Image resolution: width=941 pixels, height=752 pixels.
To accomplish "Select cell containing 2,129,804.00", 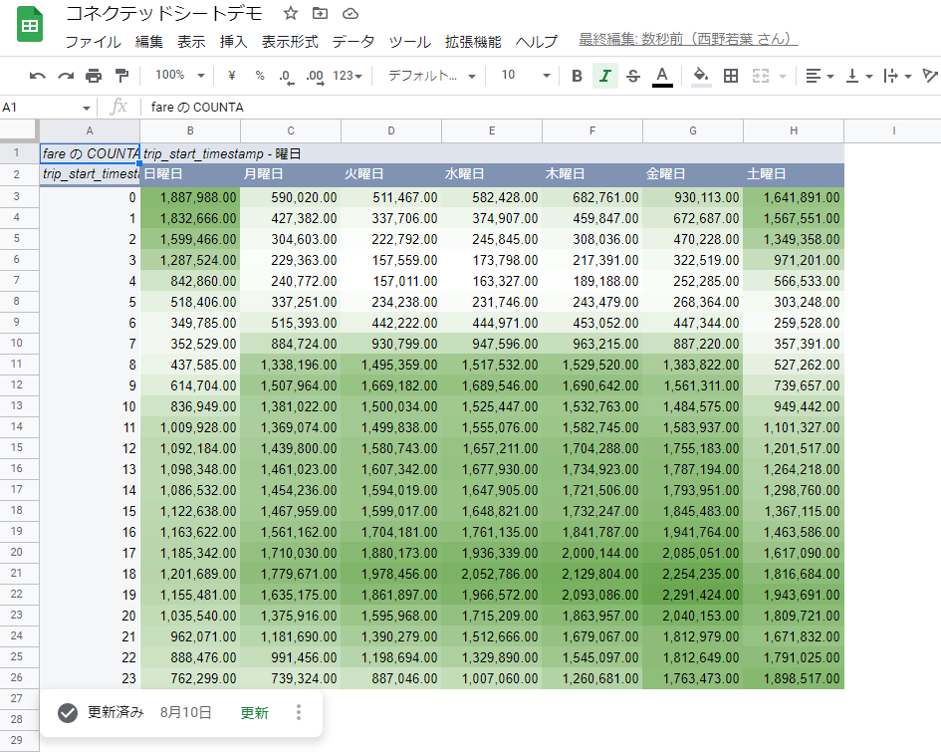I will 592,574.
